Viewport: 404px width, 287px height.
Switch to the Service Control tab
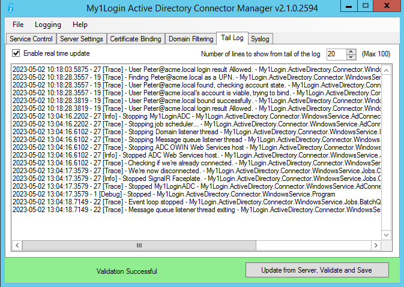pyautogui.click(x=31, y=39)
